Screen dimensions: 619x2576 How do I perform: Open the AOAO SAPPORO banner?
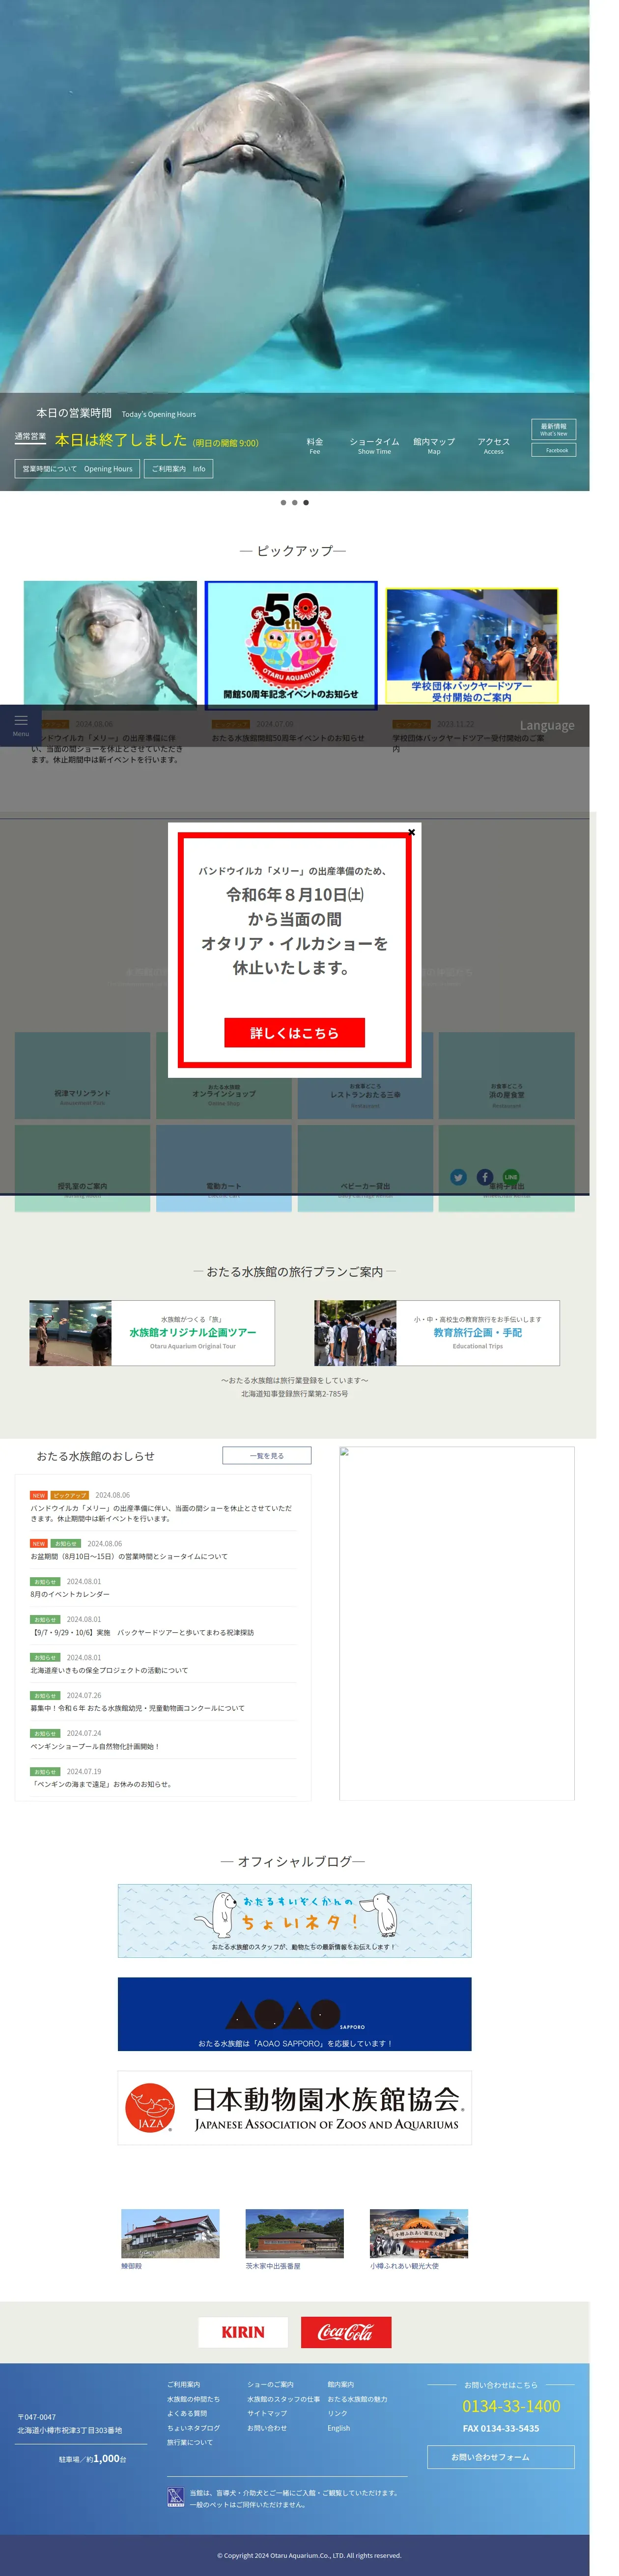(x=294, y=2013)
